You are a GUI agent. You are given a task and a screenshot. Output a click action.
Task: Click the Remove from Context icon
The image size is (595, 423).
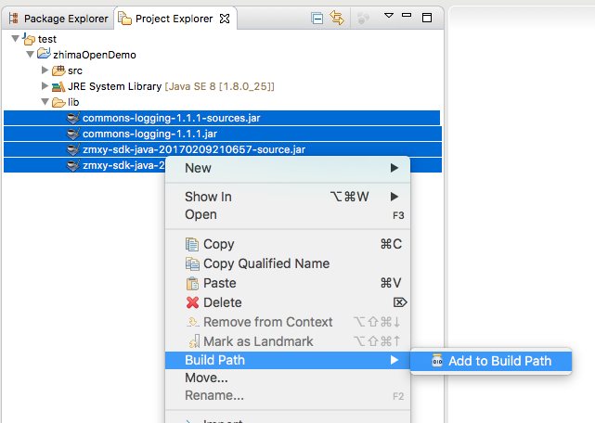[x=193, y=322]
